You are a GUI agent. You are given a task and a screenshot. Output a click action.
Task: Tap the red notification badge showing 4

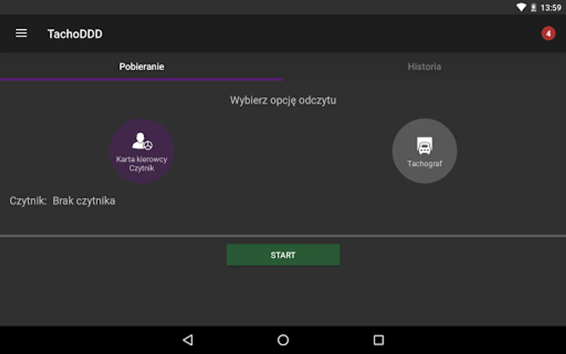click(548, 33)
